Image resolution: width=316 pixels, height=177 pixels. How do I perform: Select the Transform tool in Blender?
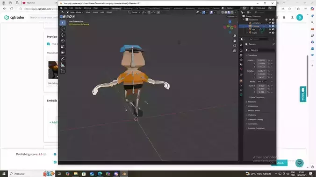pyautogui.click(x=63, y=53)
